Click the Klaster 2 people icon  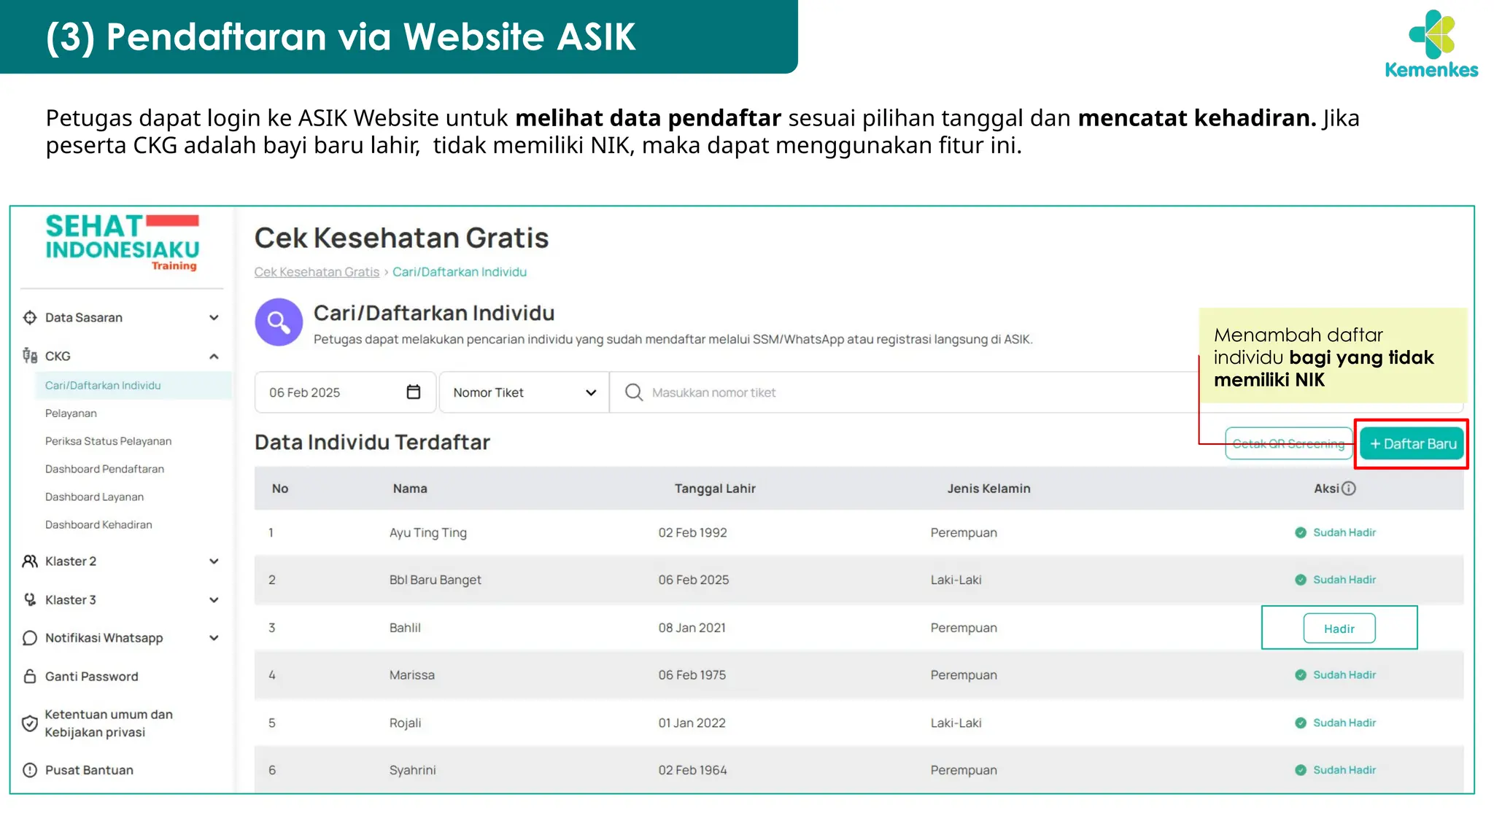[x=30, y=561]
